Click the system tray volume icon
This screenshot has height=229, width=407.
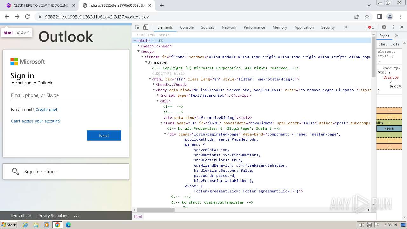click(x=361, y=225)
